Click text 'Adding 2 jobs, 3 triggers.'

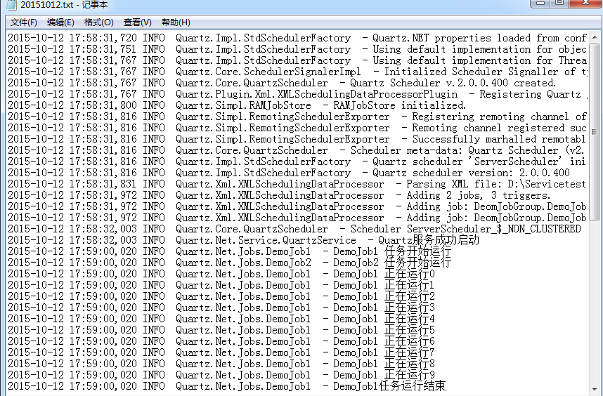[x=479, y=195]
